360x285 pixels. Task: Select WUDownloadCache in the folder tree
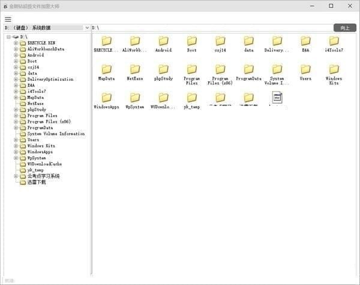(44, 164)
